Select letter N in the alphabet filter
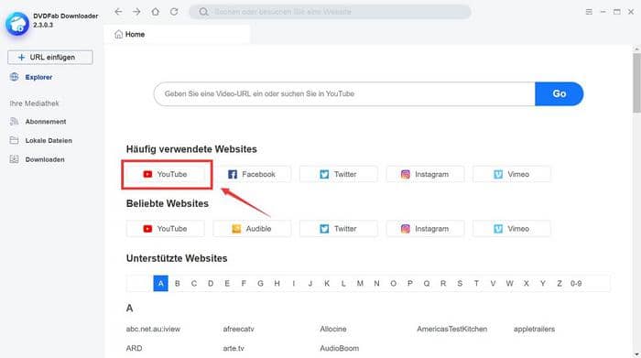 [x=376, y=283]
